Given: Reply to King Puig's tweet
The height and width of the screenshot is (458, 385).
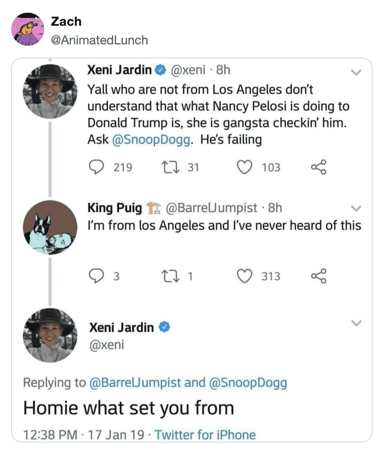Looking at the screenshot, I should point(97,276).
